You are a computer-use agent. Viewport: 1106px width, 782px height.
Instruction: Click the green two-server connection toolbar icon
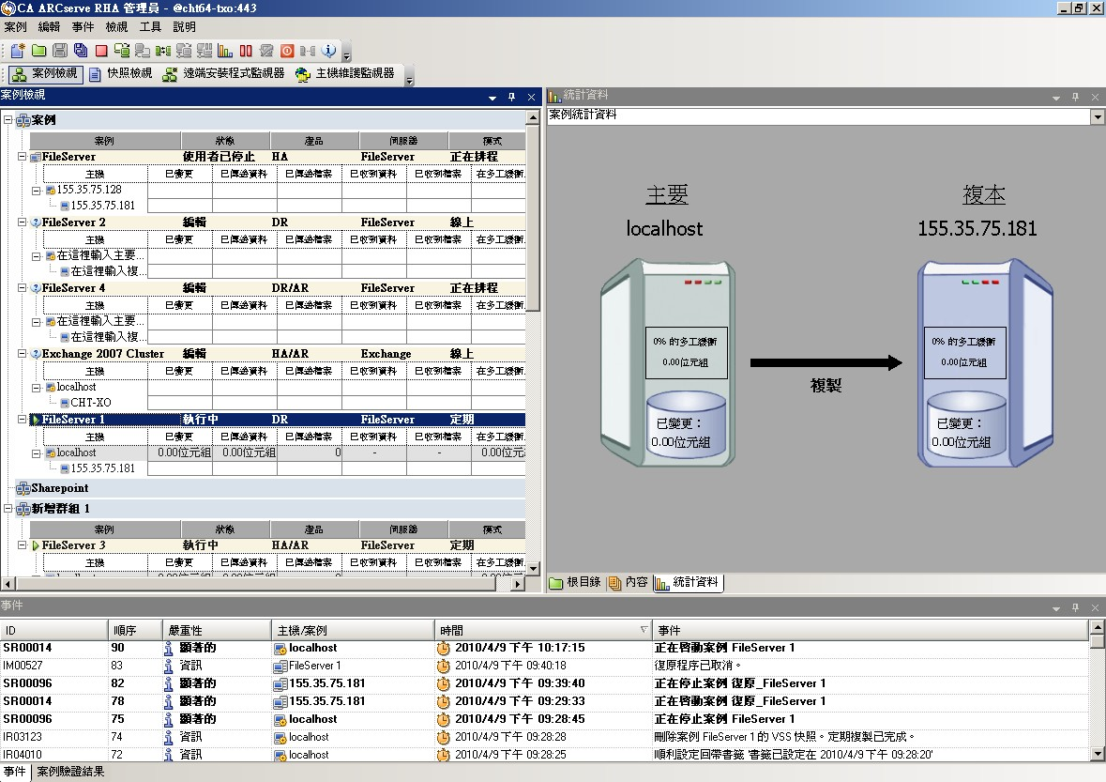[163, 51]
